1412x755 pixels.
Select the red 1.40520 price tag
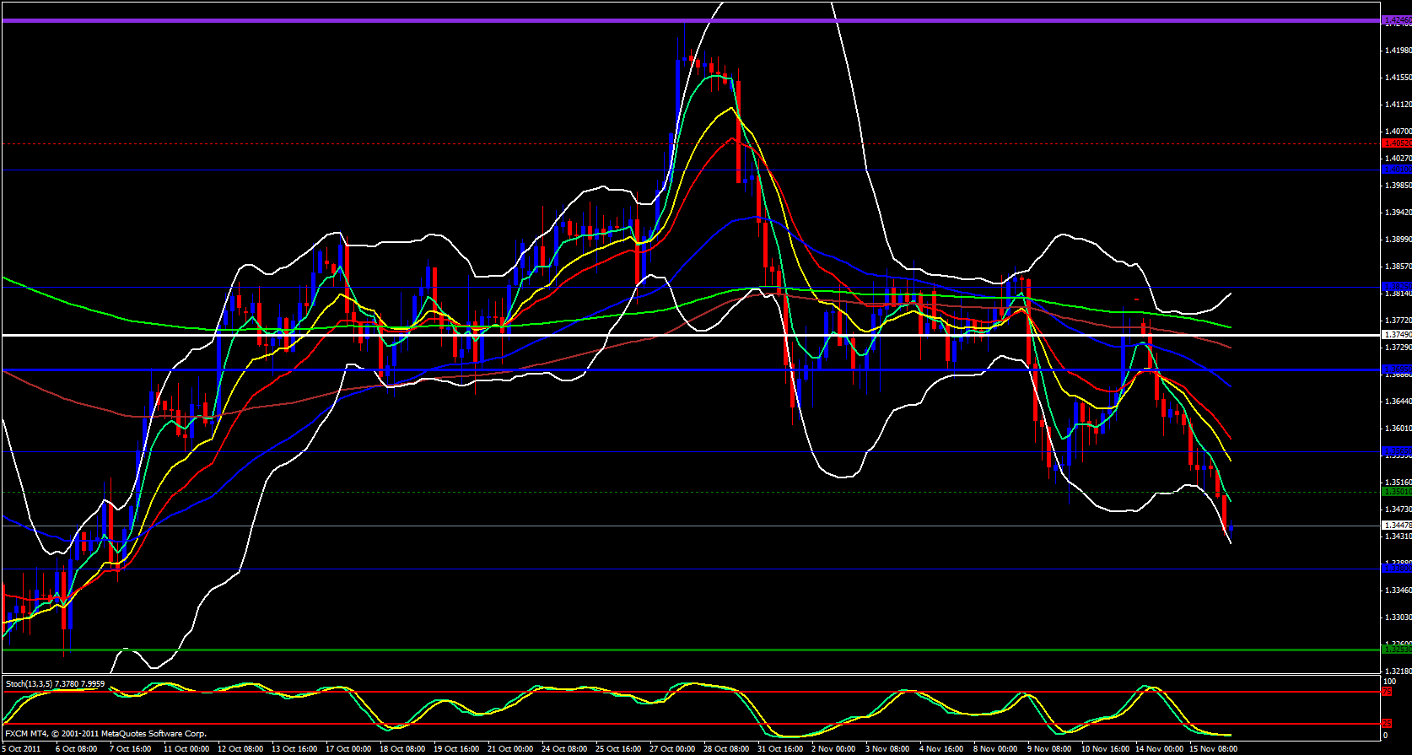pos(1396,143)
